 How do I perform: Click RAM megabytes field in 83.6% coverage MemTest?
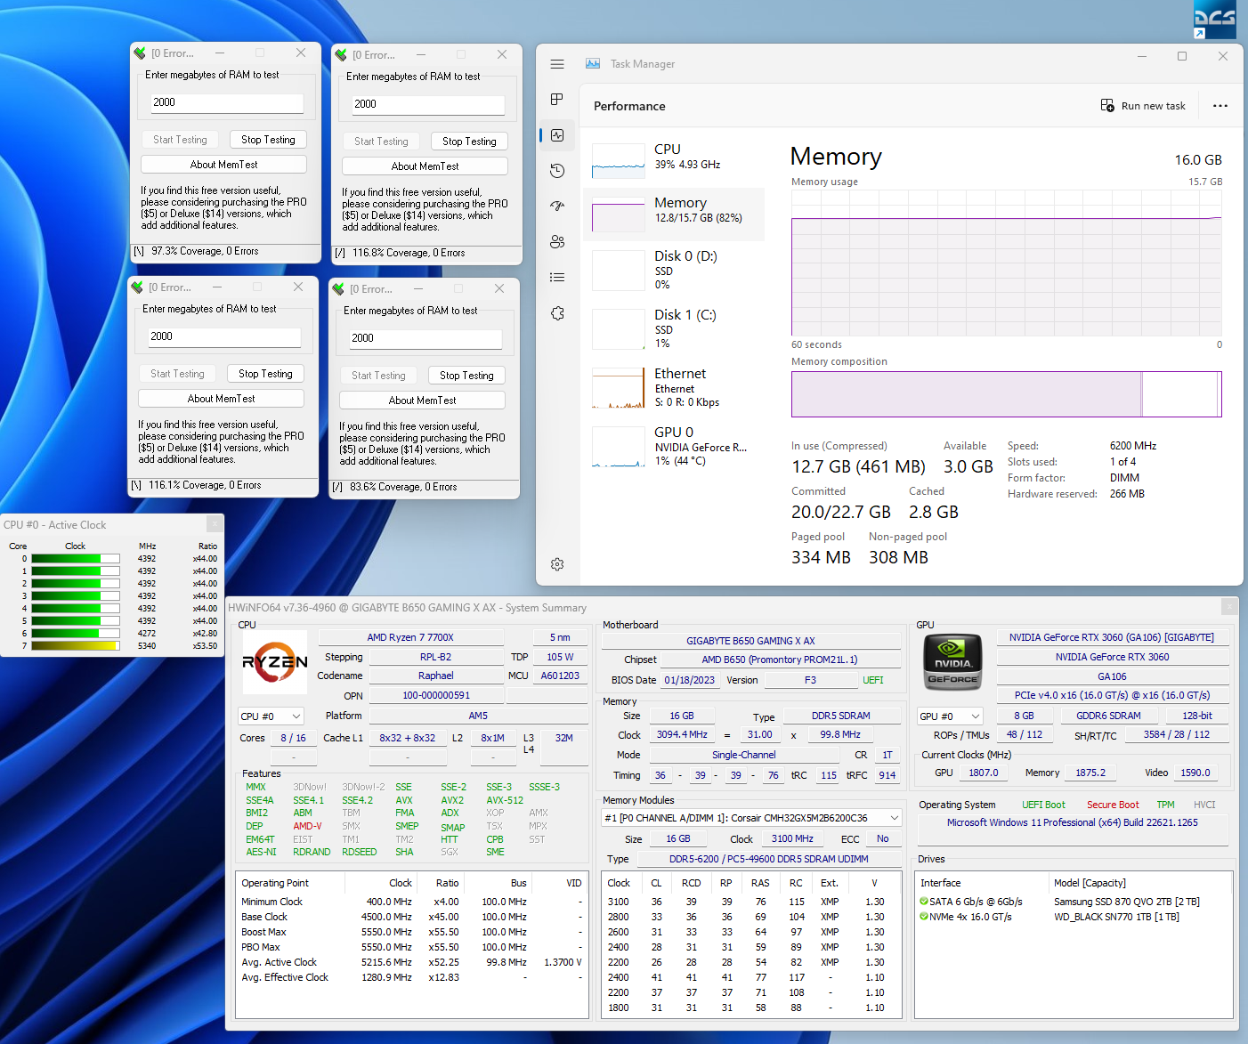(x=425, y=338)
